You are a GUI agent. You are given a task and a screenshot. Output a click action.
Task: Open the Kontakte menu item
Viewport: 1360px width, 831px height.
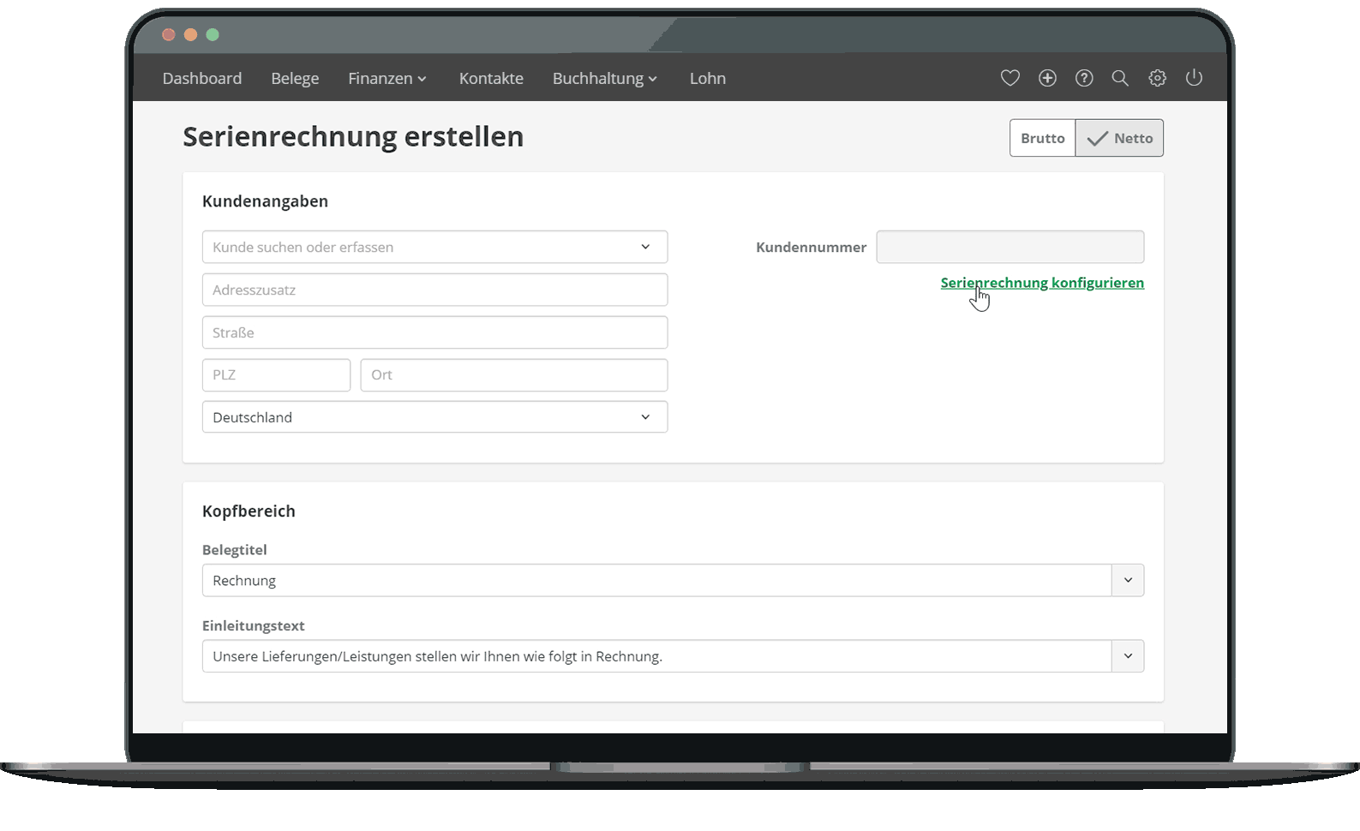(x=491, y=79)
